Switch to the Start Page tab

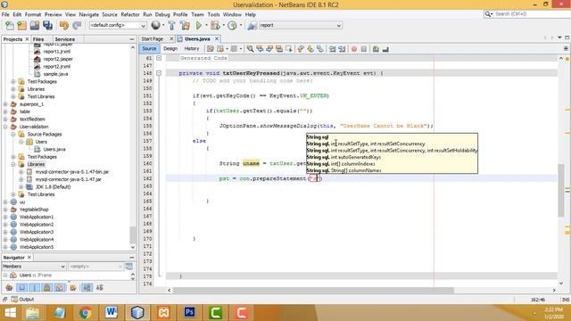tap(153, 38)
